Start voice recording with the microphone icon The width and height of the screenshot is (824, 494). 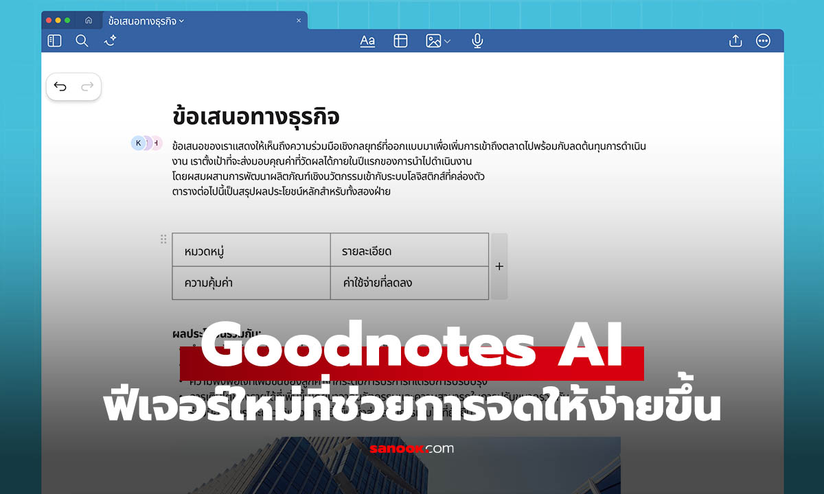coord(477,41)
